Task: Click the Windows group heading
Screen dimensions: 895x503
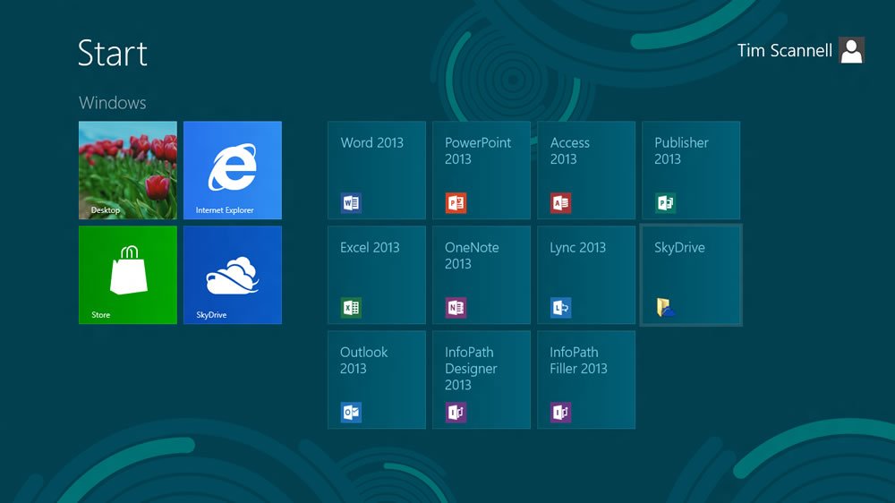Action: (x=113, y=103)
